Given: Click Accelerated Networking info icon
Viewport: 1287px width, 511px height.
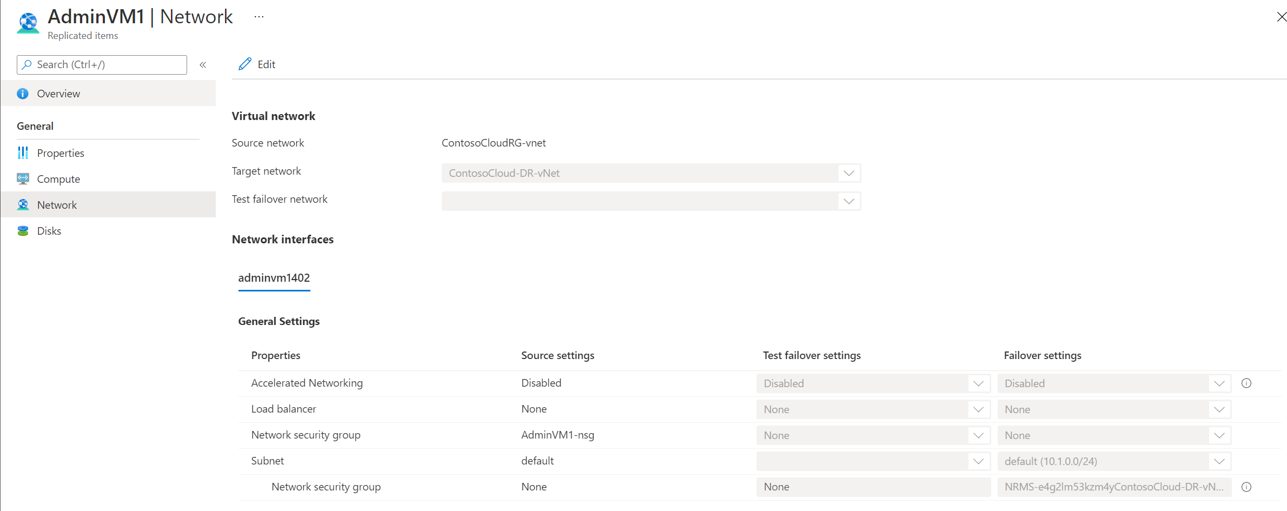Looking at the screenshot, I should pos(1246,383).
